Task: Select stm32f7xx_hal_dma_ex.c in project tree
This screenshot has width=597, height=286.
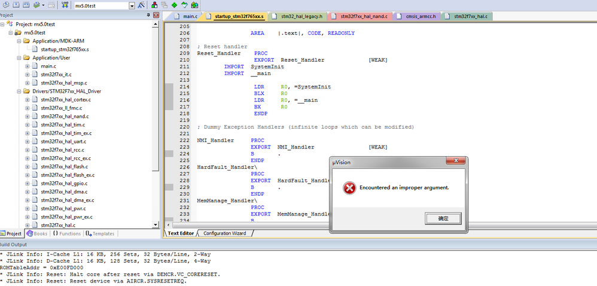Action: click(x=67, y=200)
